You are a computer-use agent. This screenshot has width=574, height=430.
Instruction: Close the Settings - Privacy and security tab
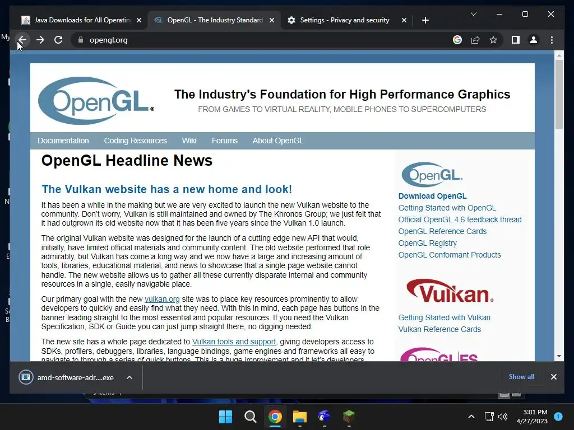pos(404,20)
